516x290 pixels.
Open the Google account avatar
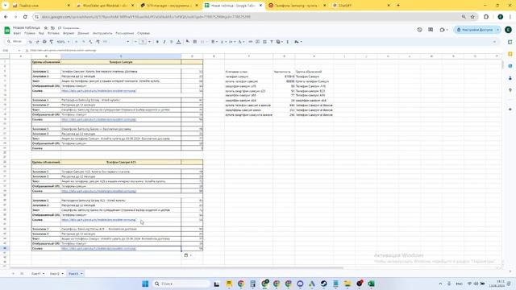pyautogui.click(x=508, y=30)
